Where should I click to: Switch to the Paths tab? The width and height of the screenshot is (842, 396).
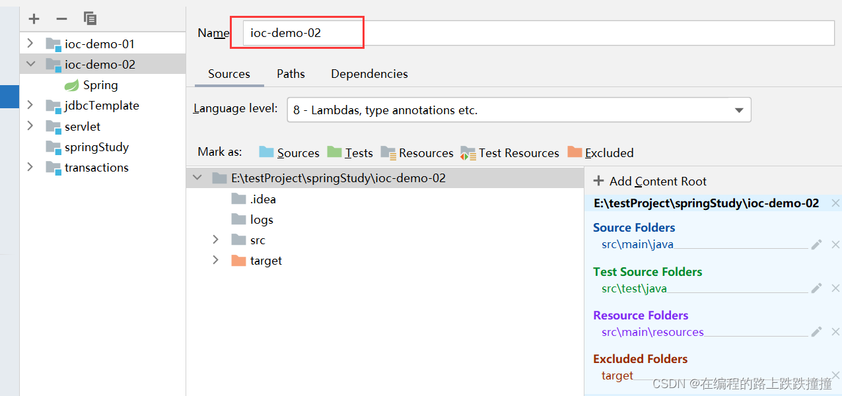(291, 74)
